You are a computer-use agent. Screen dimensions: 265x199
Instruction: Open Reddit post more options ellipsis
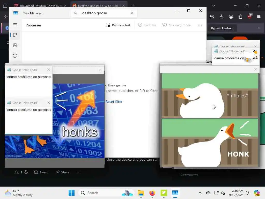[x=78, y=172]
